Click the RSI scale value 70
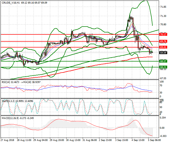The image size is (169, 143). click(161, 86)
